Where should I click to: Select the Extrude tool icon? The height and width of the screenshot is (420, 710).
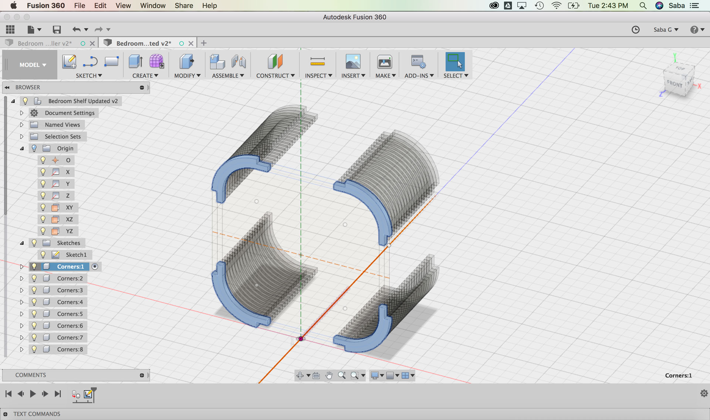[x=135, y=61]
